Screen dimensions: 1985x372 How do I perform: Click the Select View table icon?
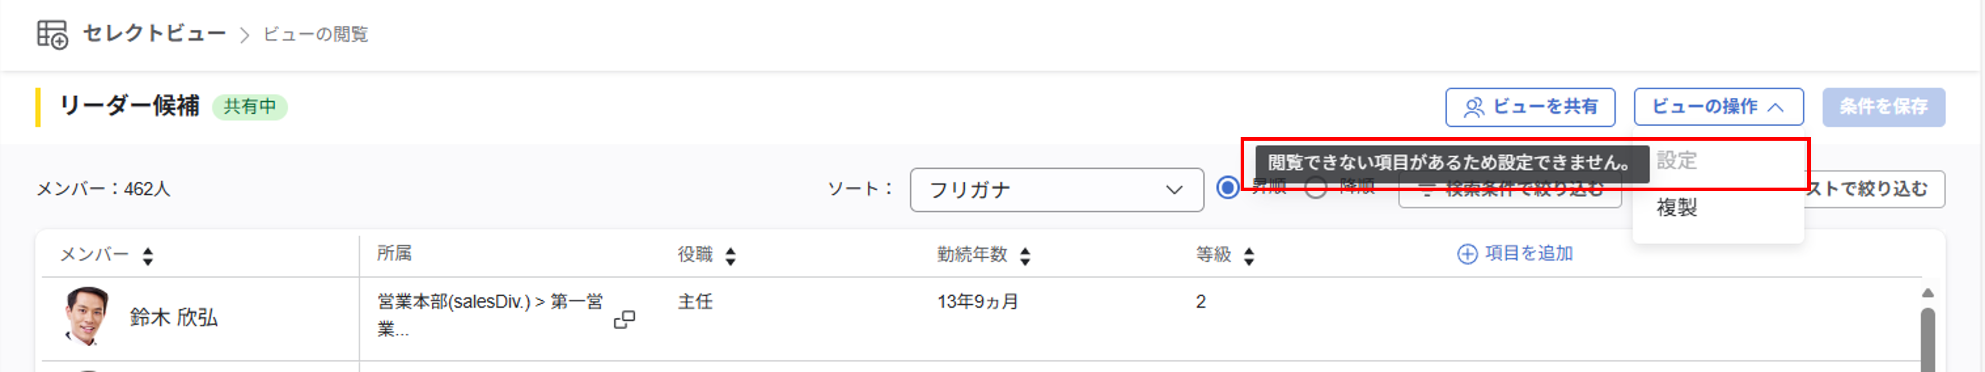coord(52,35)
